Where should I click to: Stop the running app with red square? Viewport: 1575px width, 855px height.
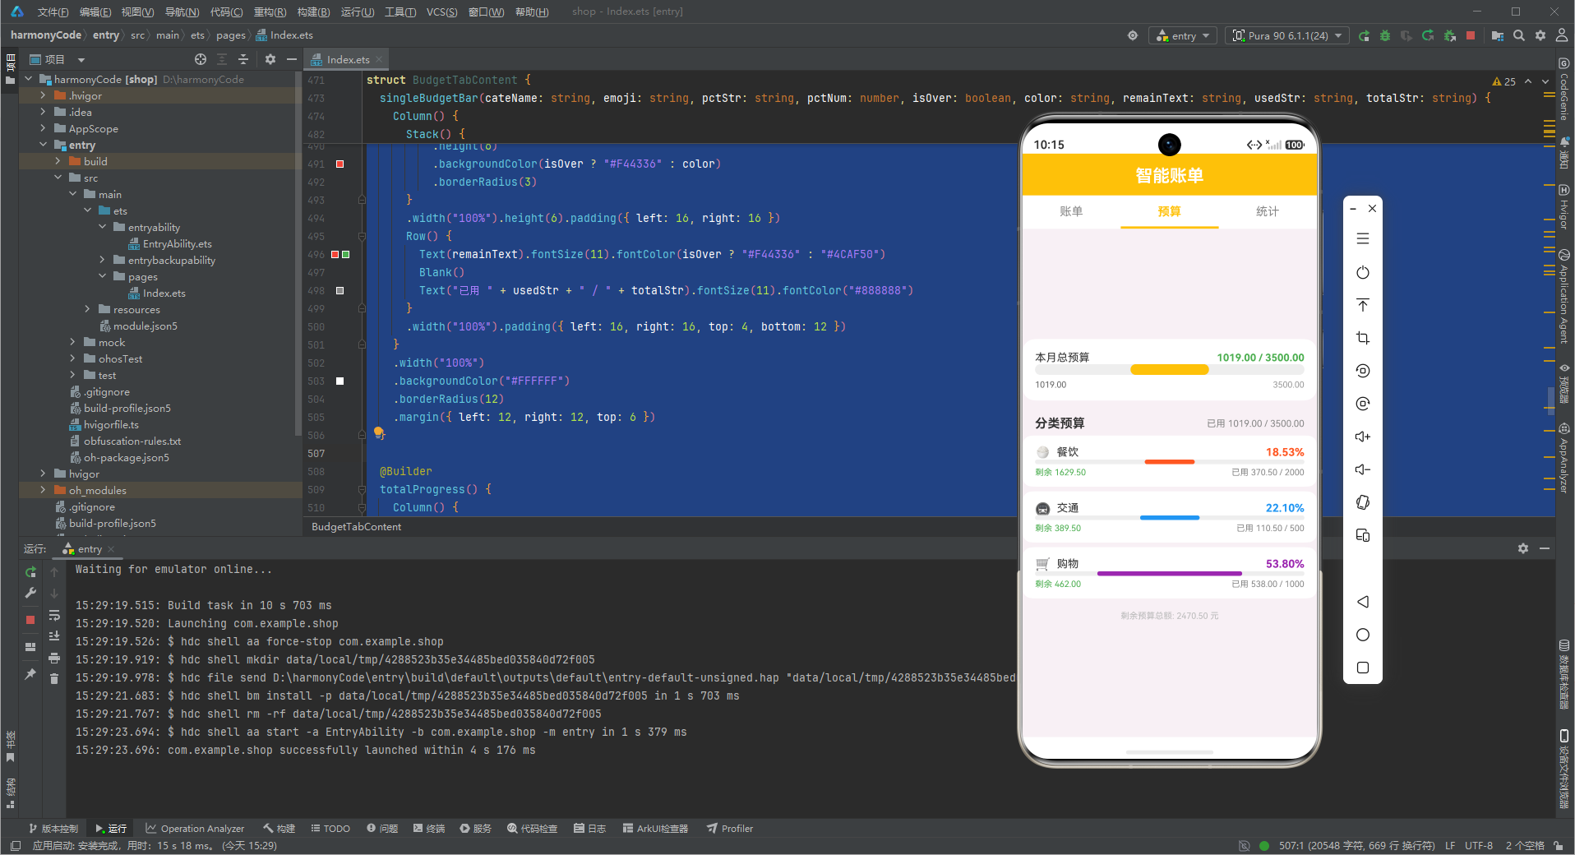click(1471, 35)
